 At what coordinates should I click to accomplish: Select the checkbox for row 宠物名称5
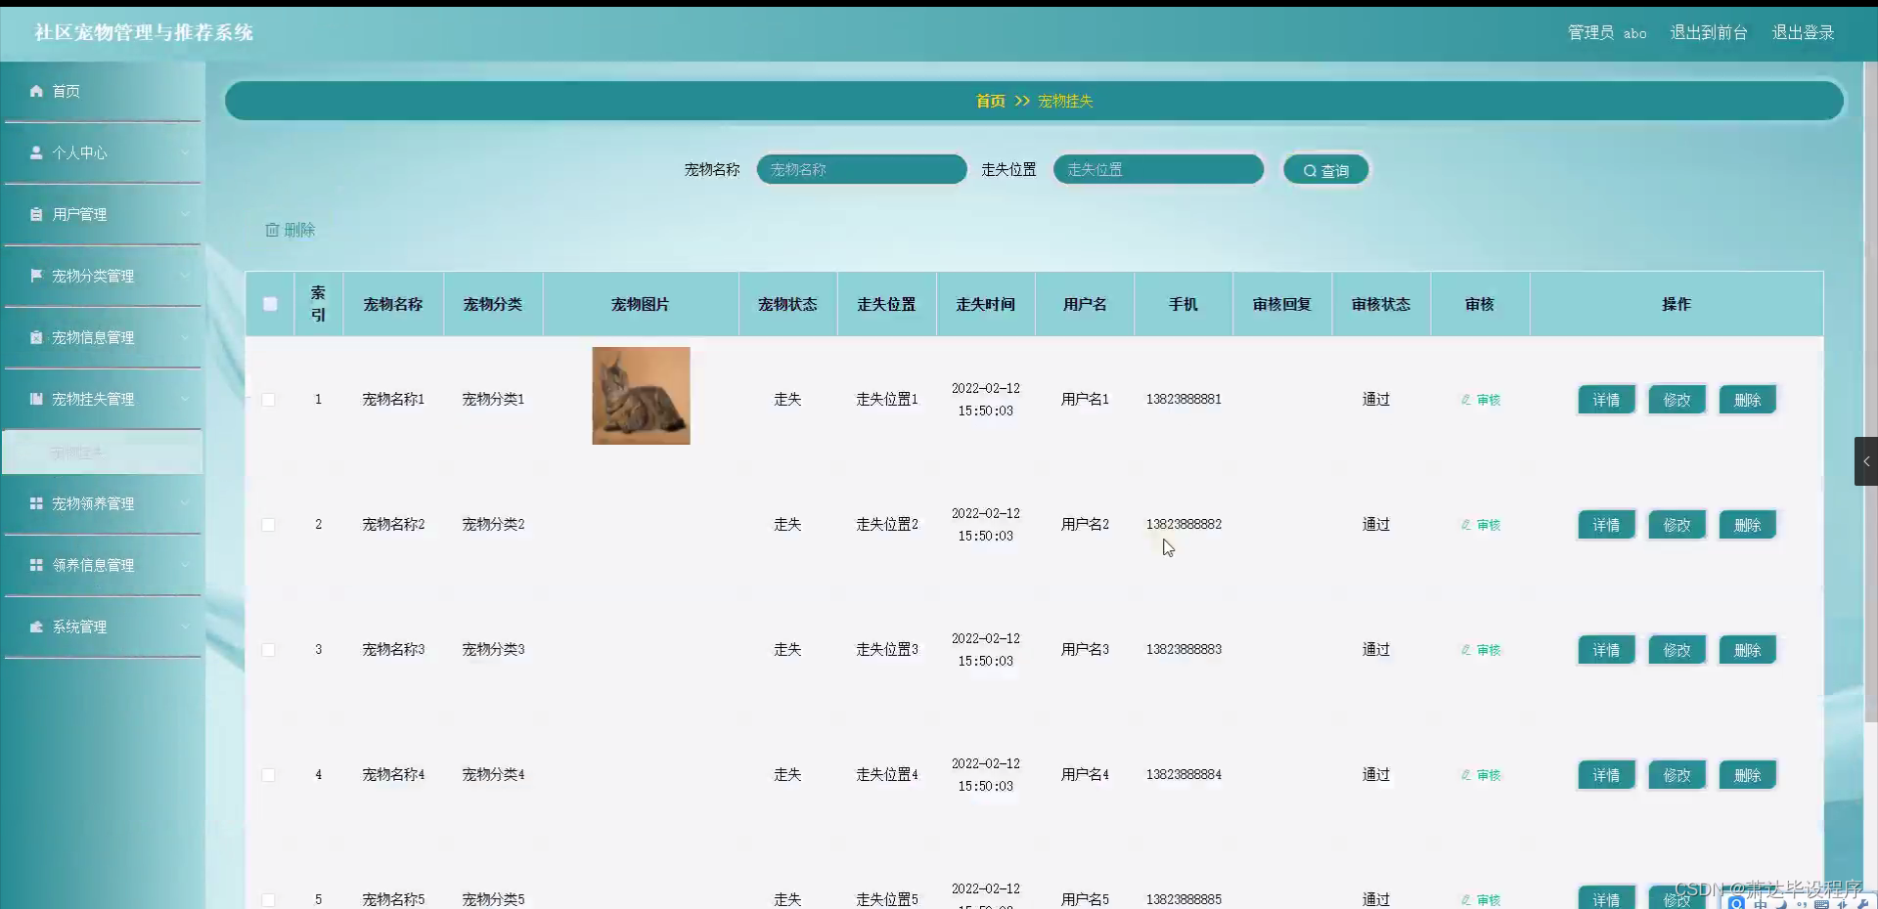(x=268, y=900)
